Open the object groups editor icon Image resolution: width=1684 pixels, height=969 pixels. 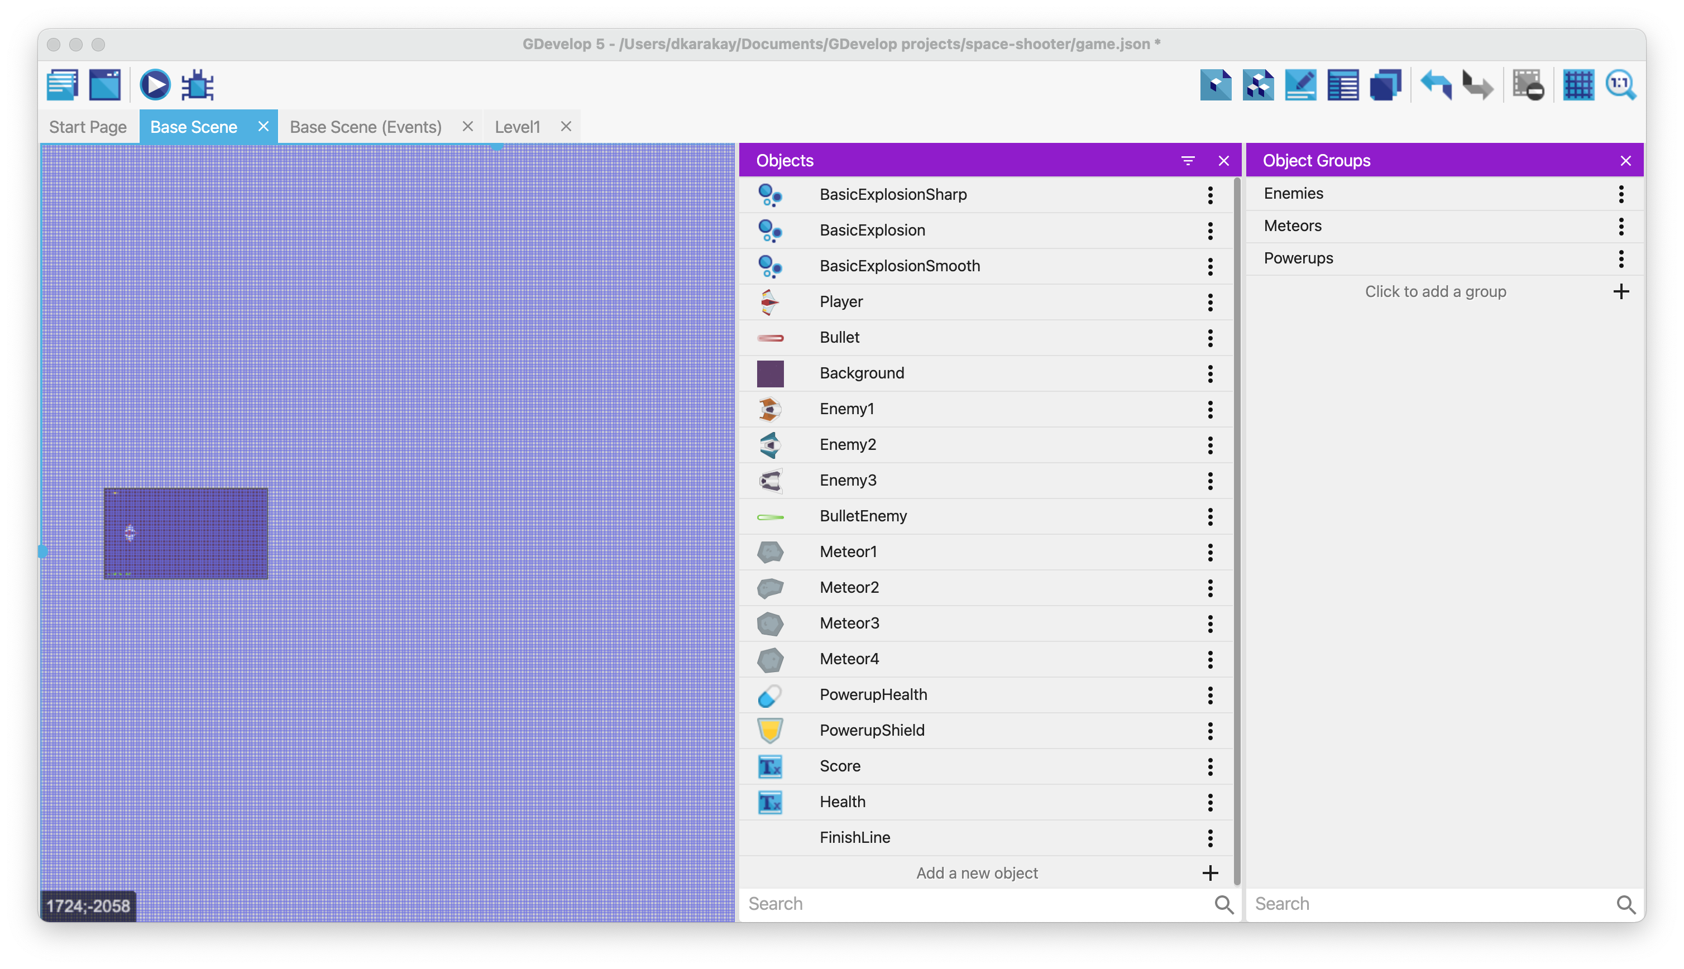click(1258, 85)
